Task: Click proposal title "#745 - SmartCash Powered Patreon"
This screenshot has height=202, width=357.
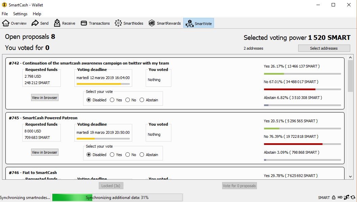Action: click(x=43, y=118)
